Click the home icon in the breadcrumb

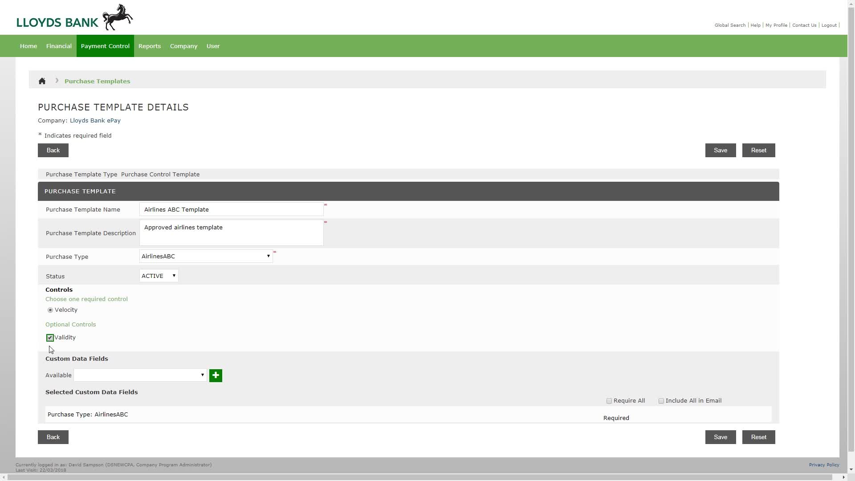tap(42, 81)
